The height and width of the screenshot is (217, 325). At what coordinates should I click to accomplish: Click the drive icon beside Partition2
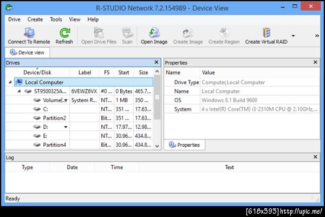click(37, 118)
